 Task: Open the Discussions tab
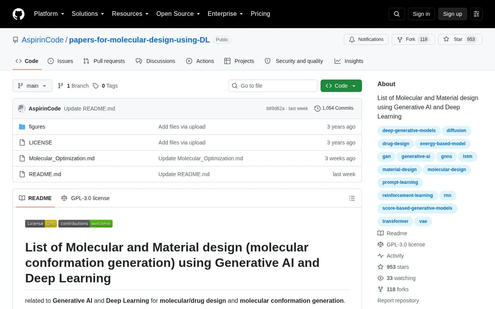(x=155, y=61)
